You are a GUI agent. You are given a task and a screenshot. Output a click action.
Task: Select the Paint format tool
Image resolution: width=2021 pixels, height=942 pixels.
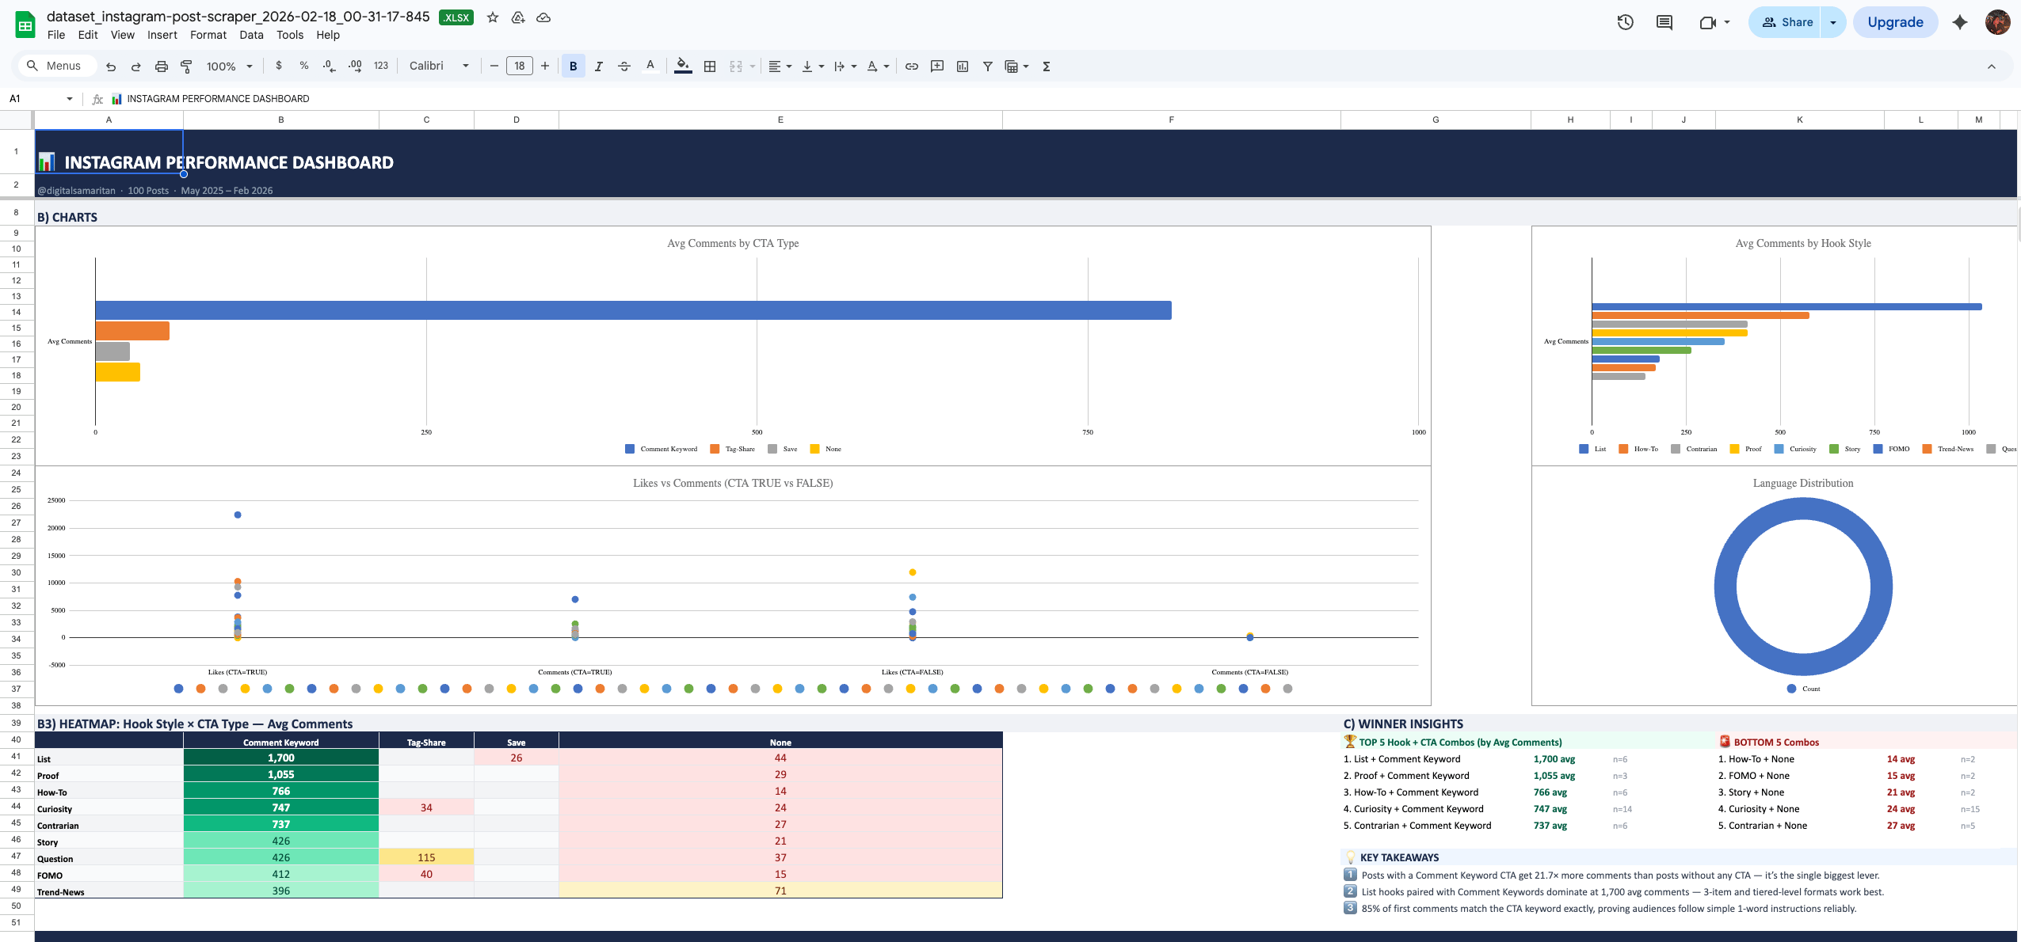(x=187, y=66)
